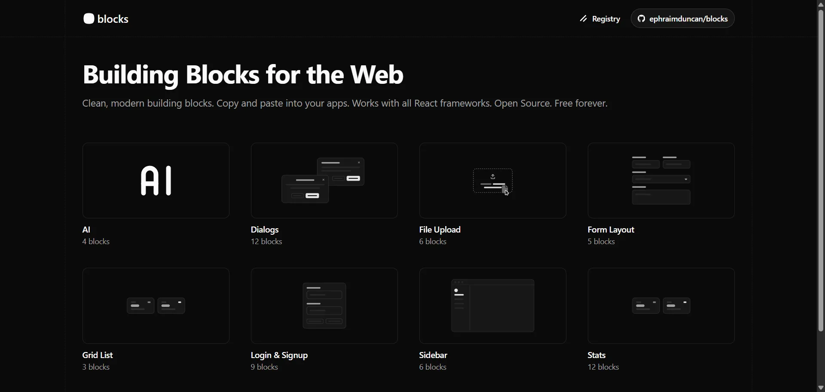
Task: Click the Form Layout category title
Action: (611, 230)
